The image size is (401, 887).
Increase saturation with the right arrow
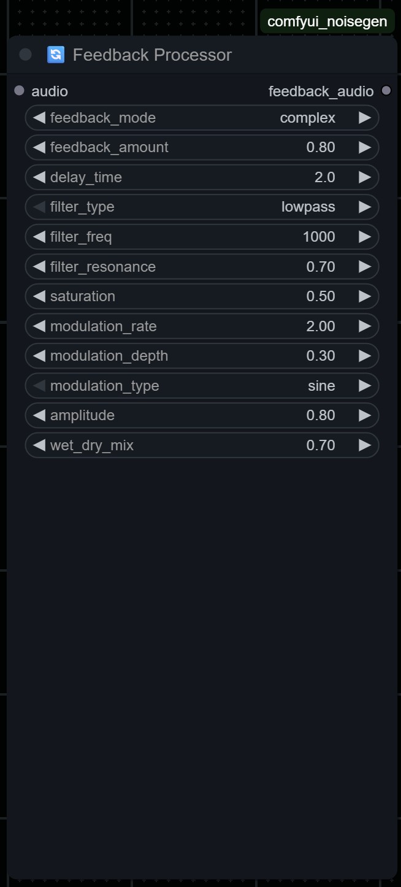(365, 296)
